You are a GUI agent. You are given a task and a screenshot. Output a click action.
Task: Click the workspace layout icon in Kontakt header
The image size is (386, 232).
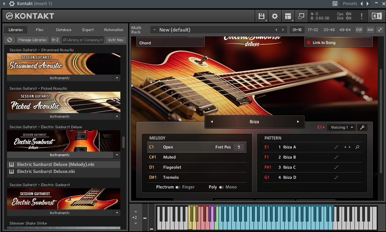pos(288,16)
